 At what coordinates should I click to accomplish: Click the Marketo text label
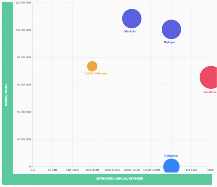click(130, 32)
